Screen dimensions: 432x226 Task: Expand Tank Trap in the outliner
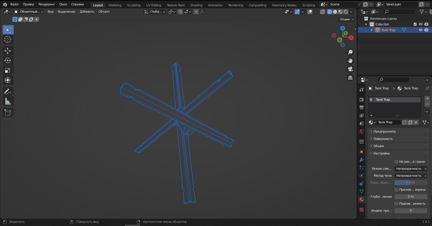(372, 30)
